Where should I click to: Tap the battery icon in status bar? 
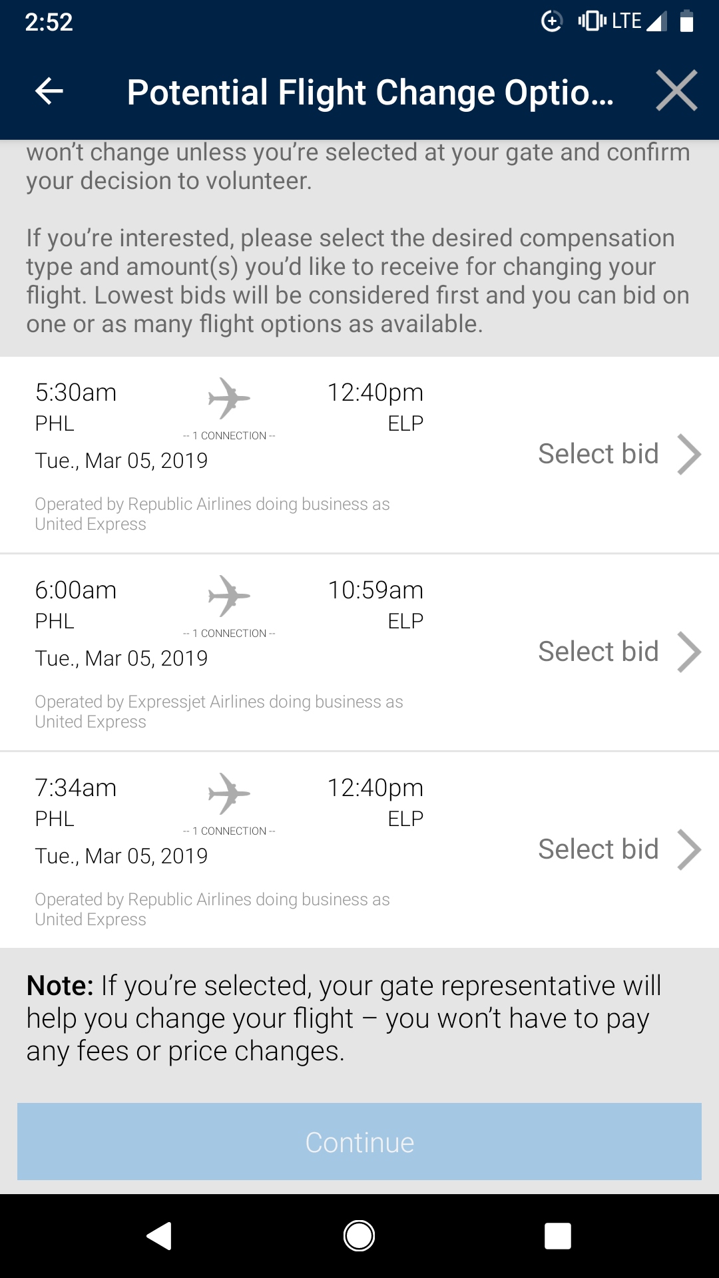pyautogui.click(x=686, y=21)
